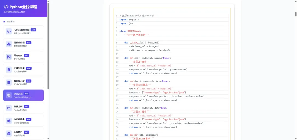The width and height of the screenshot is (297, 140).
Task: Click the 'def post' definition line
Action: (x=147, y=81)
